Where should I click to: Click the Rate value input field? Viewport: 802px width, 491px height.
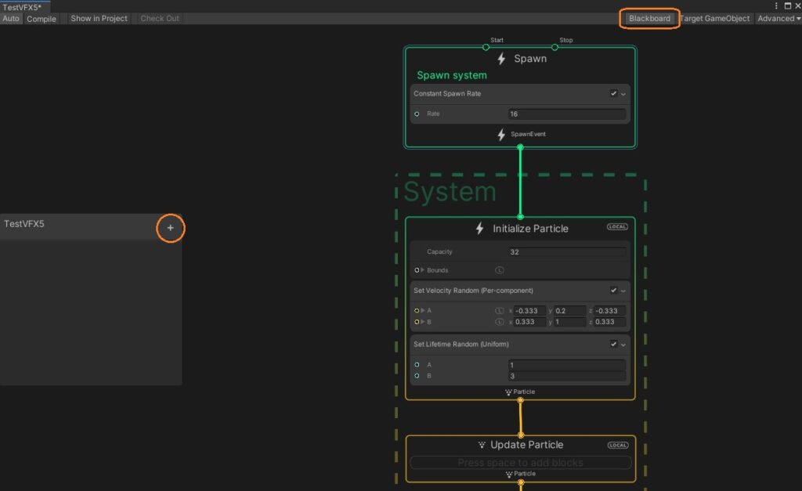pos(566,114)
